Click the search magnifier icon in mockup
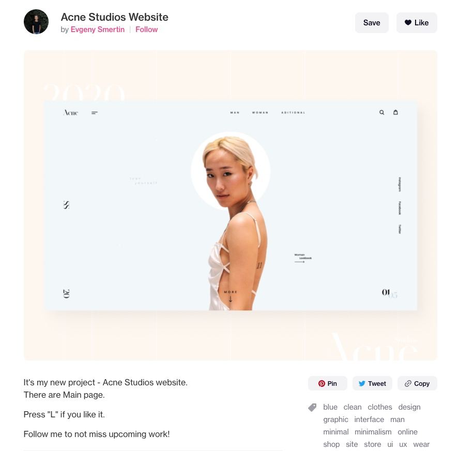Screen dimensions: 474x451 pyautogui.click(x=382, y=112)
